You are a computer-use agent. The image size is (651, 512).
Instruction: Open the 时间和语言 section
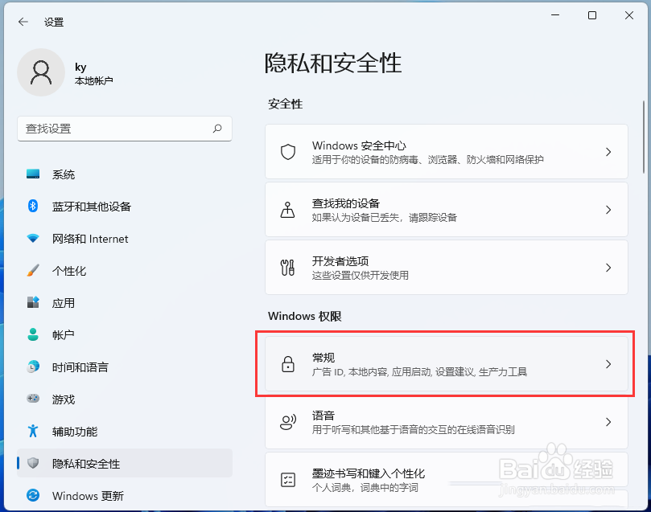click(125, 367)
